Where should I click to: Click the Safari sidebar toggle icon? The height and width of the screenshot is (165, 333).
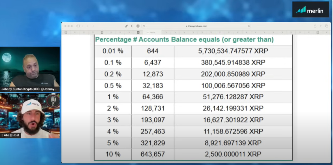point(78,26)
